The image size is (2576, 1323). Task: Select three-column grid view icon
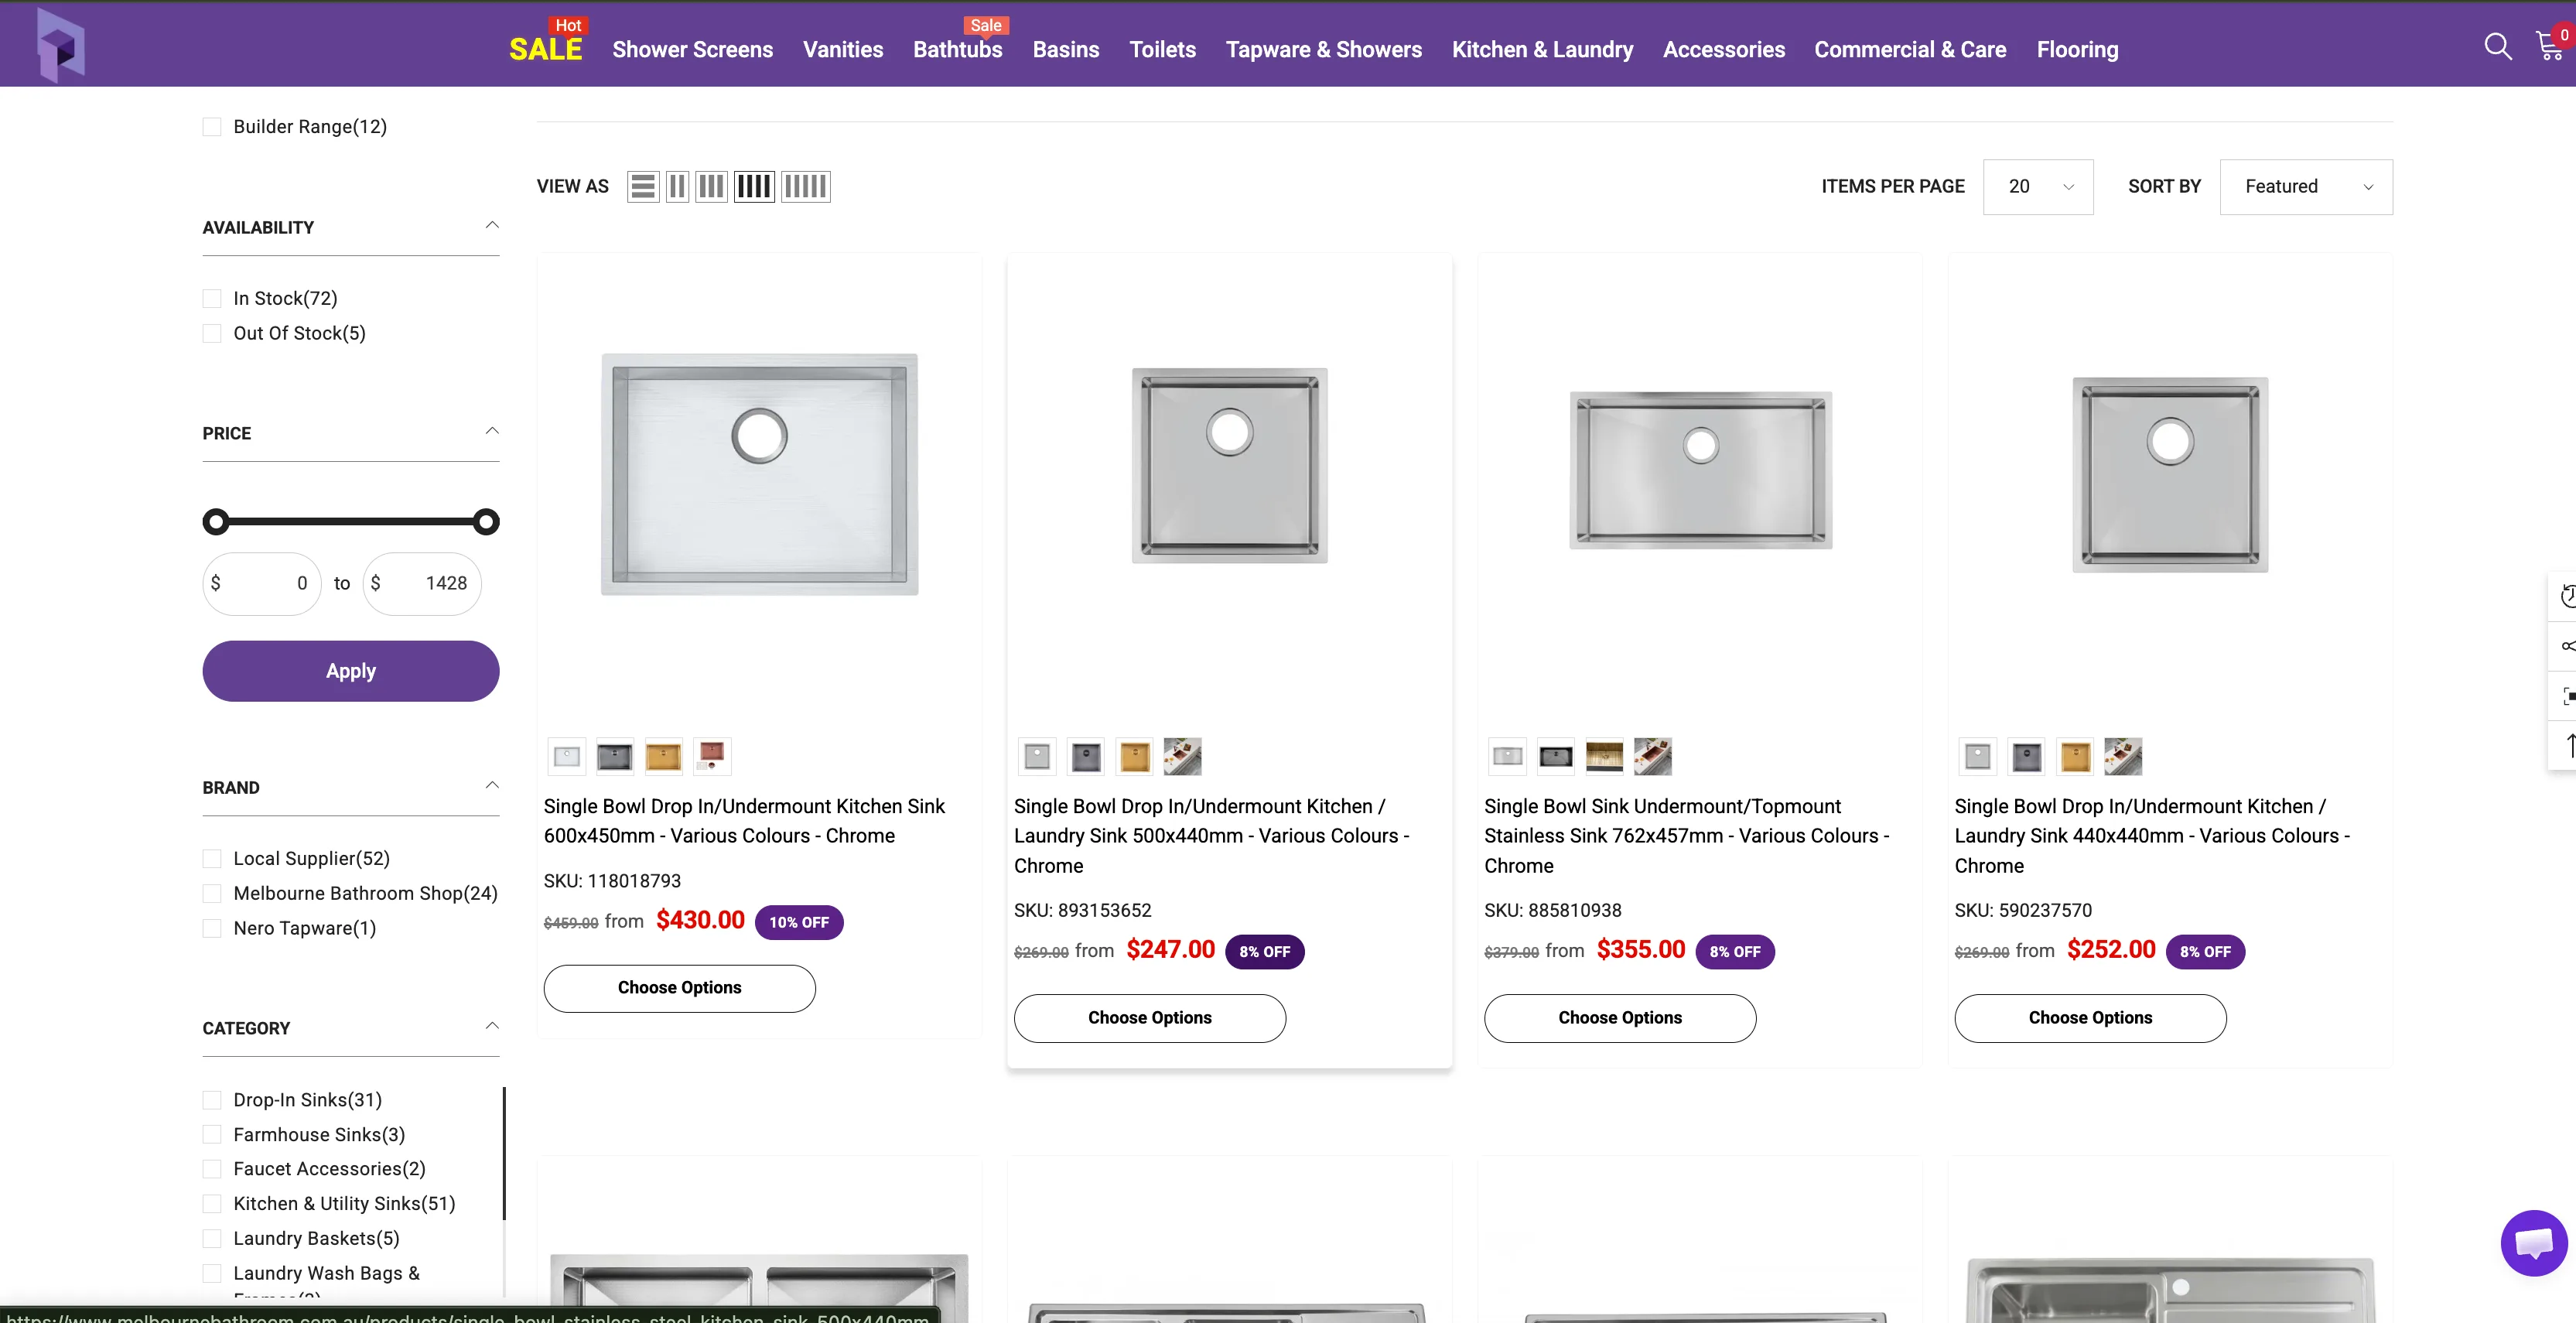[x=711, y=187]
